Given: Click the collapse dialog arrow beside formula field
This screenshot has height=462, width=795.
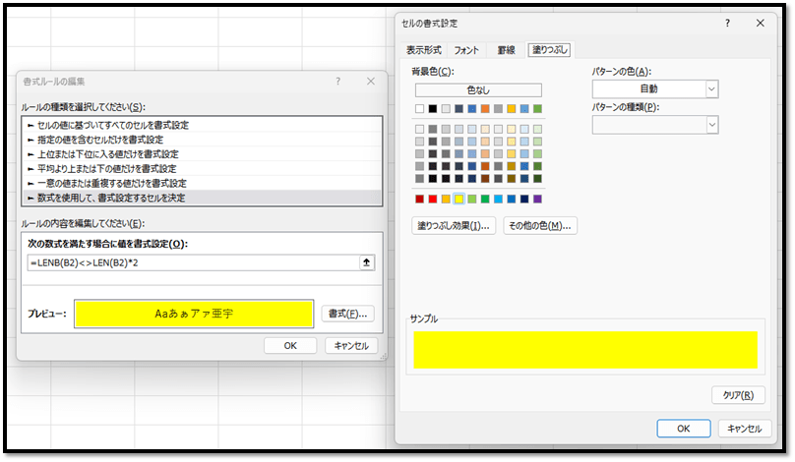Looking at the screenshot, I should click(x=368, y=262).
